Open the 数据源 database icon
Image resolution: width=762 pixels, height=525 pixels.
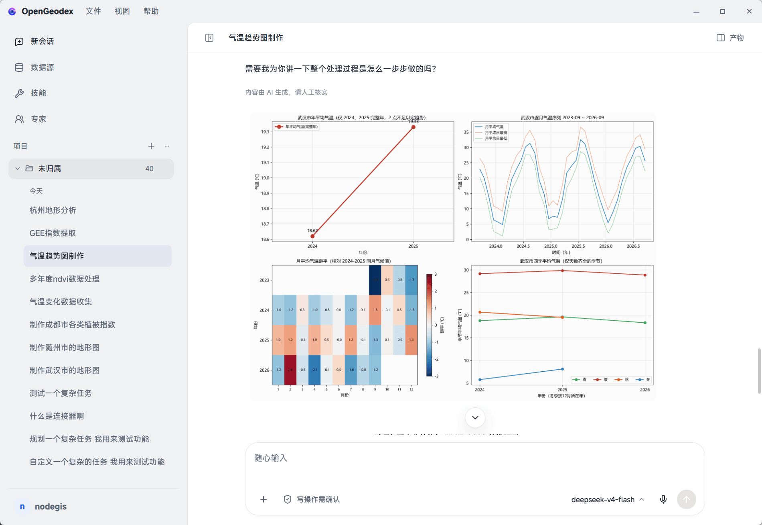click(x=19, y=67)
